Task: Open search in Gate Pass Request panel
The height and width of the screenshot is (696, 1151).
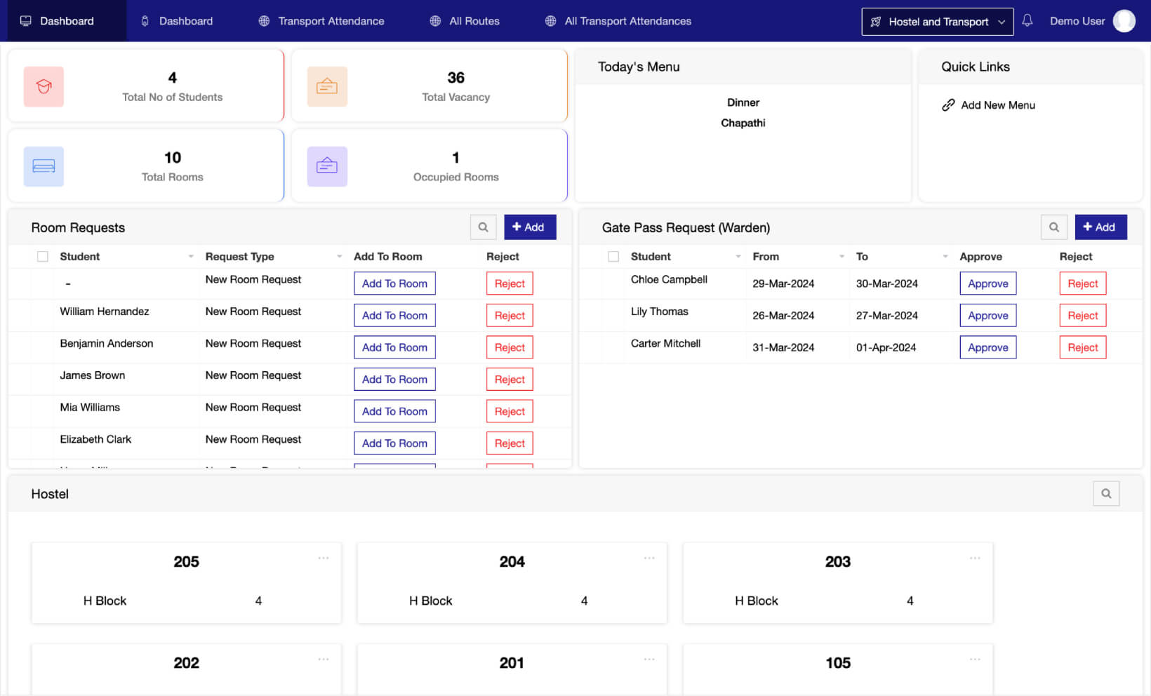Action: pyautogui.click(x=1053, y=227)
